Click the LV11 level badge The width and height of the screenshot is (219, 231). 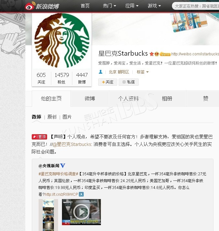click(165, 54)
